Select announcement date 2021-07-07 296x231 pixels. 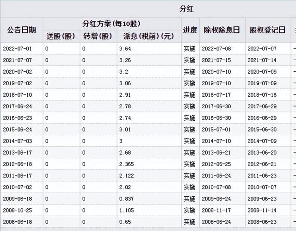pyautogui.click(x=18, y=60)
